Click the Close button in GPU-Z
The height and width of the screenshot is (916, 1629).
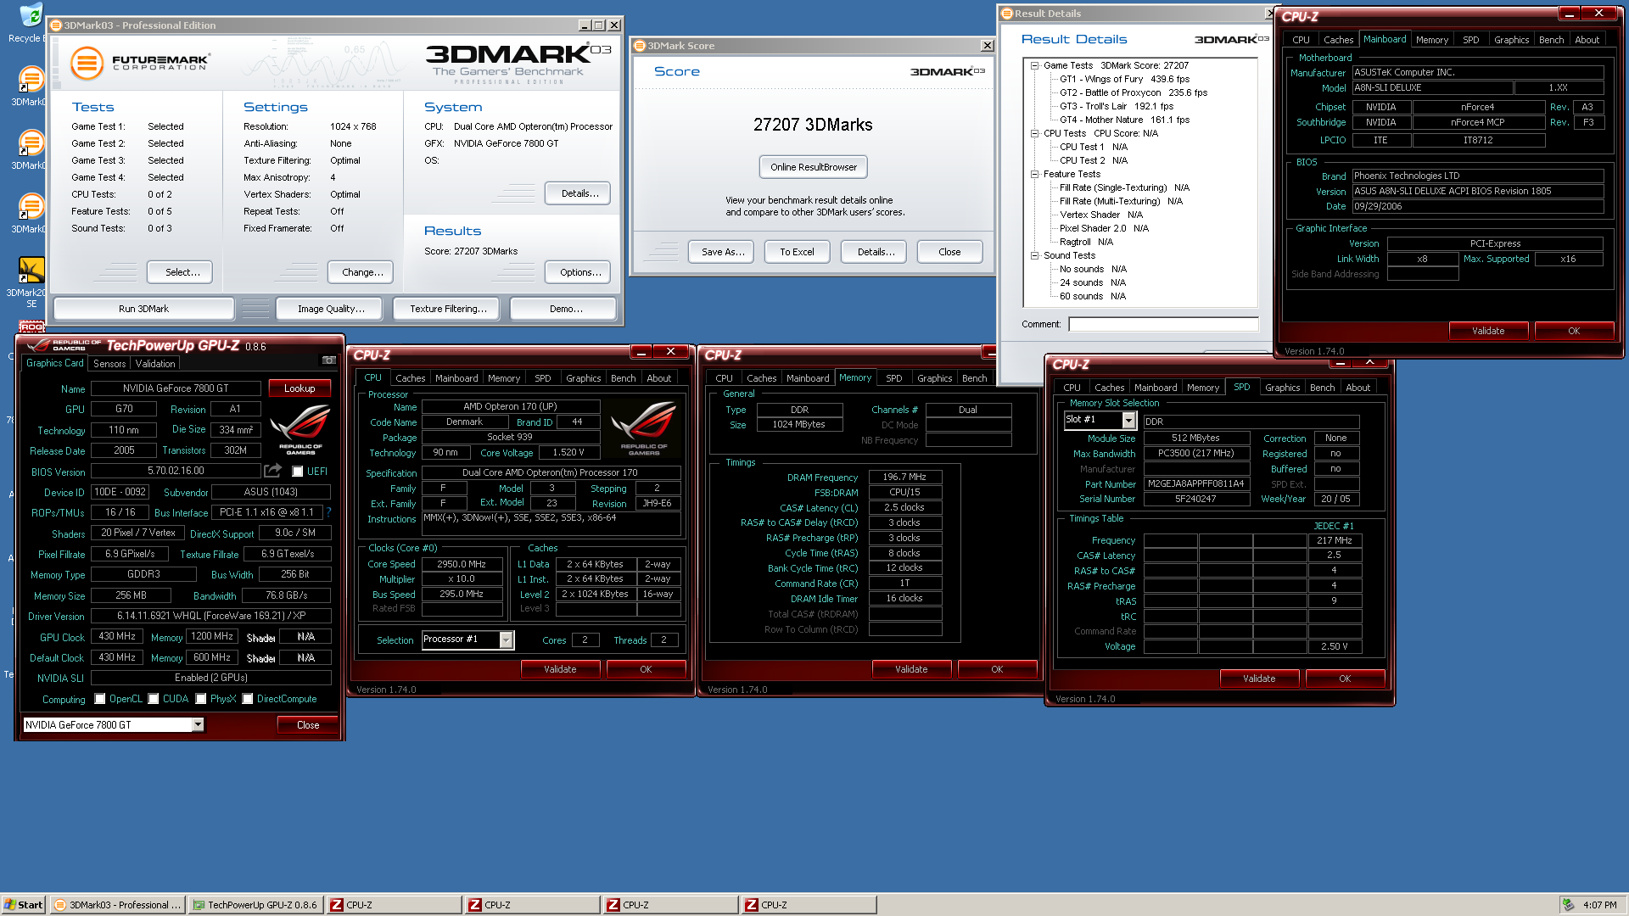click(x=308, y=725)
